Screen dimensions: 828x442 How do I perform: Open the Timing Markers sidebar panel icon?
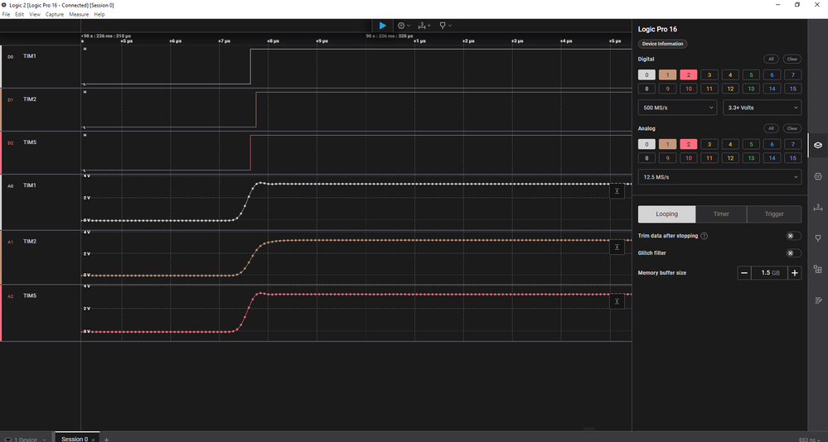pos(817,238)
